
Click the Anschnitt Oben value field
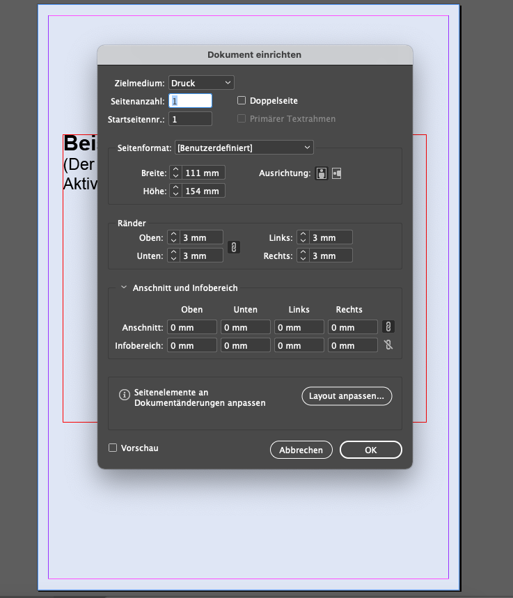pyautogui.click(x=191, y=327)
